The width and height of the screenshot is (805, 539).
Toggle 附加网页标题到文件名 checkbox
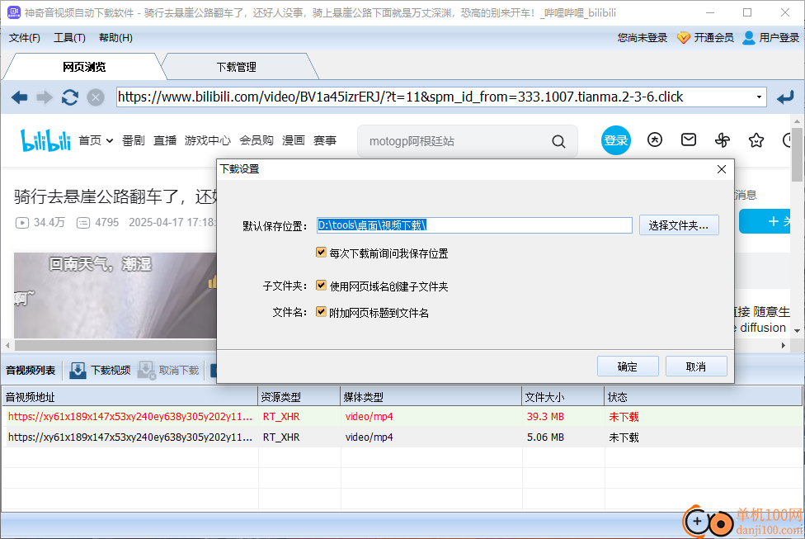point(322,311)
